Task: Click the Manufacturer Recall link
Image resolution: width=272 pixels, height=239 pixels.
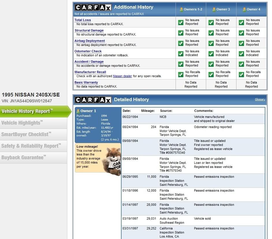Action: coord(90,72)
